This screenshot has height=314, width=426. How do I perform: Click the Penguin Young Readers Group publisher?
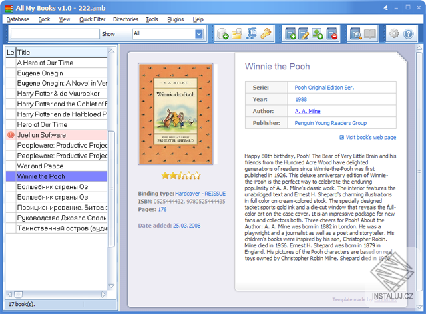click(x=330, y=123)
